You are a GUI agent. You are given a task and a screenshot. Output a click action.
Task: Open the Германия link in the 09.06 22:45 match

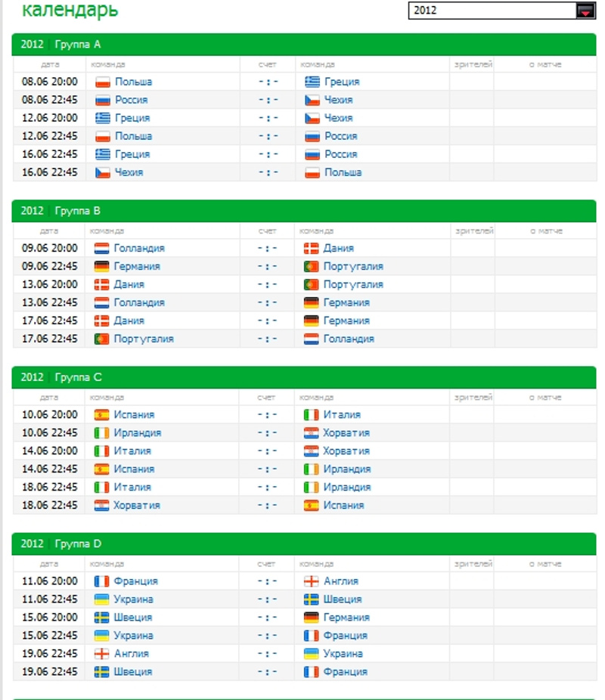(x=137, y=266)
